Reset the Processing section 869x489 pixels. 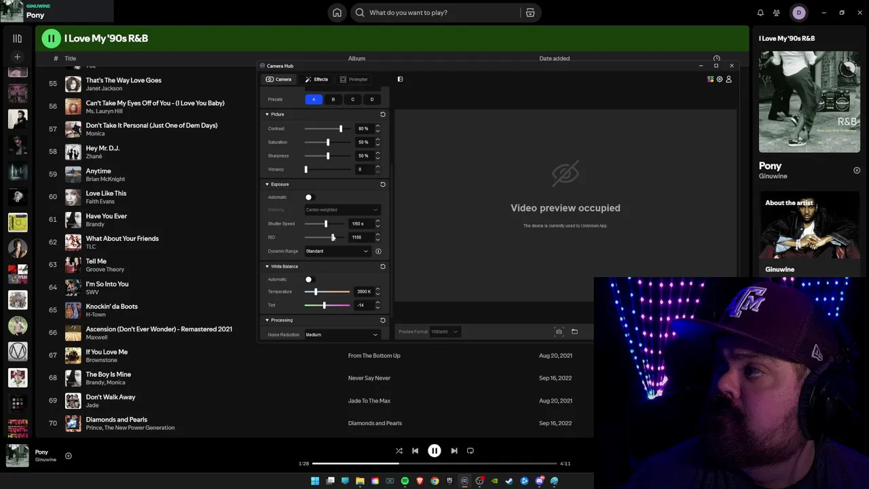point(383,320)
